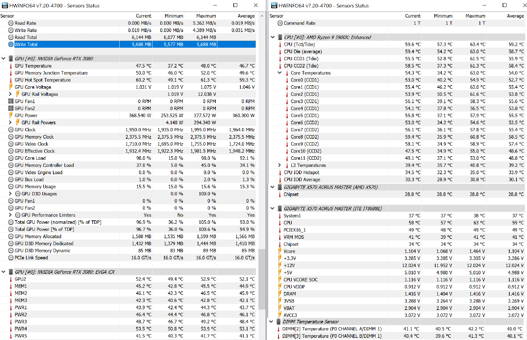
Task: Click the PCIe Link Speed gauge icon
Action: (x=11, y=257)
